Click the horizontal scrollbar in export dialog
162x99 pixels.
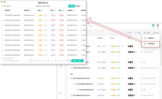tap(8, 58)
